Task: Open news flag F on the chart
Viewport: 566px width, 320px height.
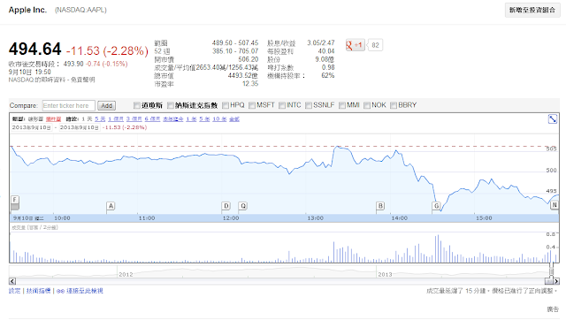Action: point(15,200)
